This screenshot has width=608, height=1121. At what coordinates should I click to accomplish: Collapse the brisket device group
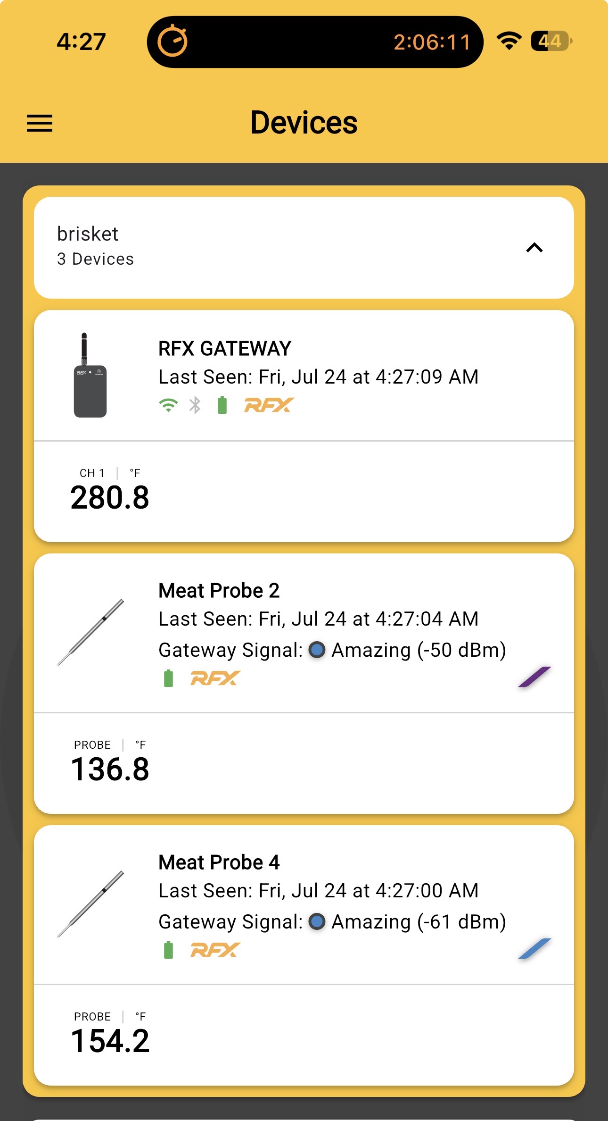[534, 248]
